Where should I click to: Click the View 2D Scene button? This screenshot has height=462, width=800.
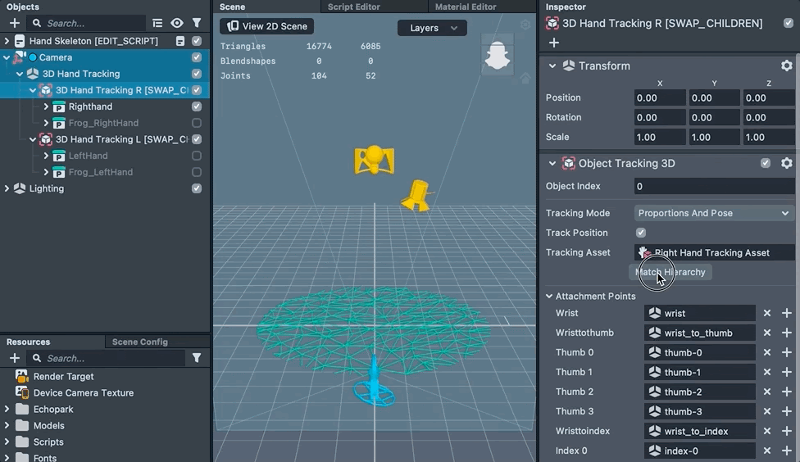267,26
